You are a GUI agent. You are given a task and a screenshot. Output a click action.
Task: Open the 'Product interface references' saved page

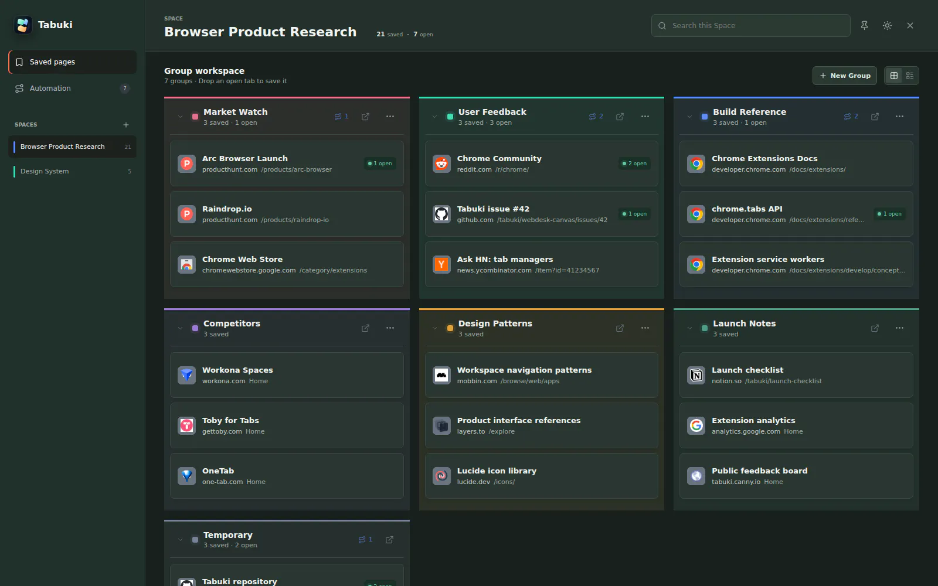click(x=542, y=425)
